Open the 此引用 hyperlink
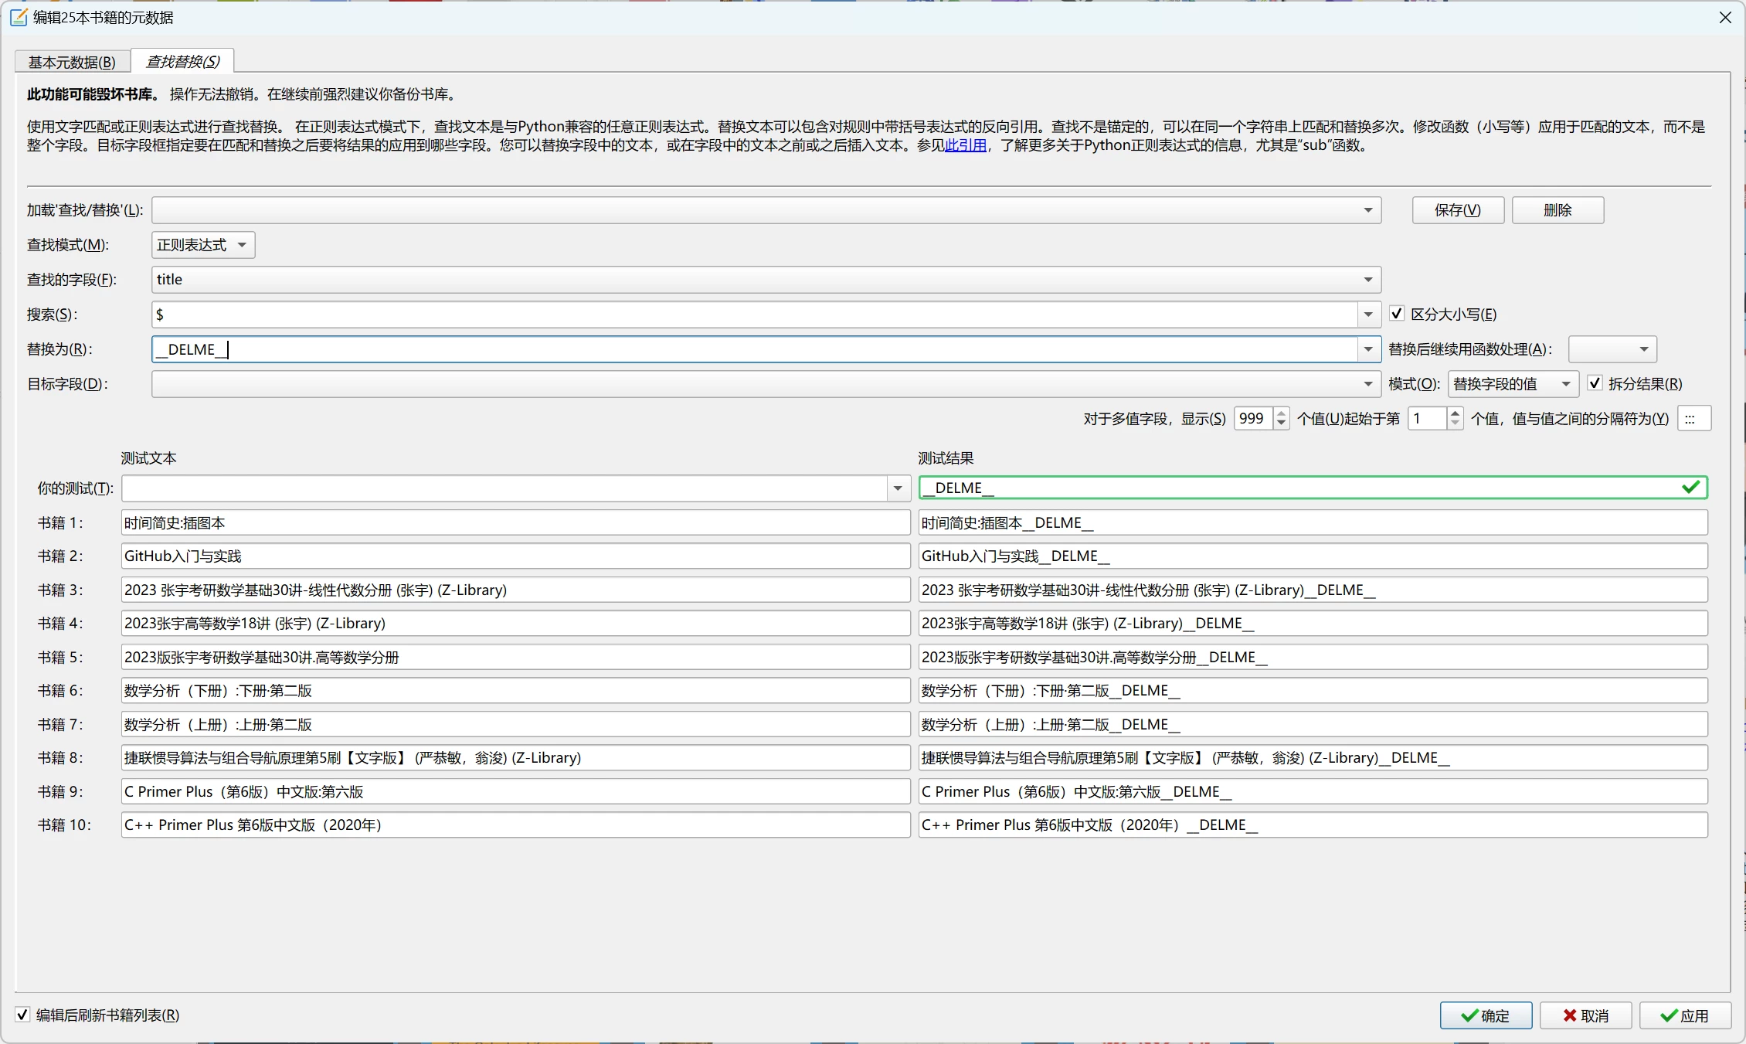 [x=965, y=145]
